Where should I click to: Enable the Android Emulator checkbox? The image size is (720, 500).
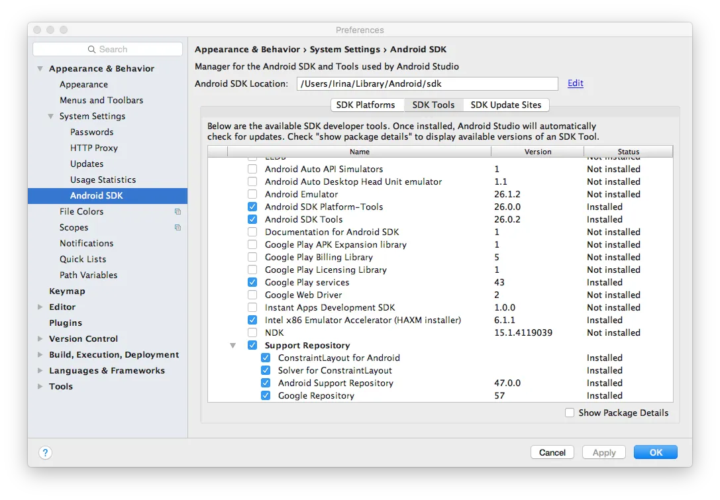[x=252, y=194]
